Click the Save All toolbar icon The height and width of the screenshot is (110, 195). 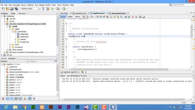tap(16, 9)
